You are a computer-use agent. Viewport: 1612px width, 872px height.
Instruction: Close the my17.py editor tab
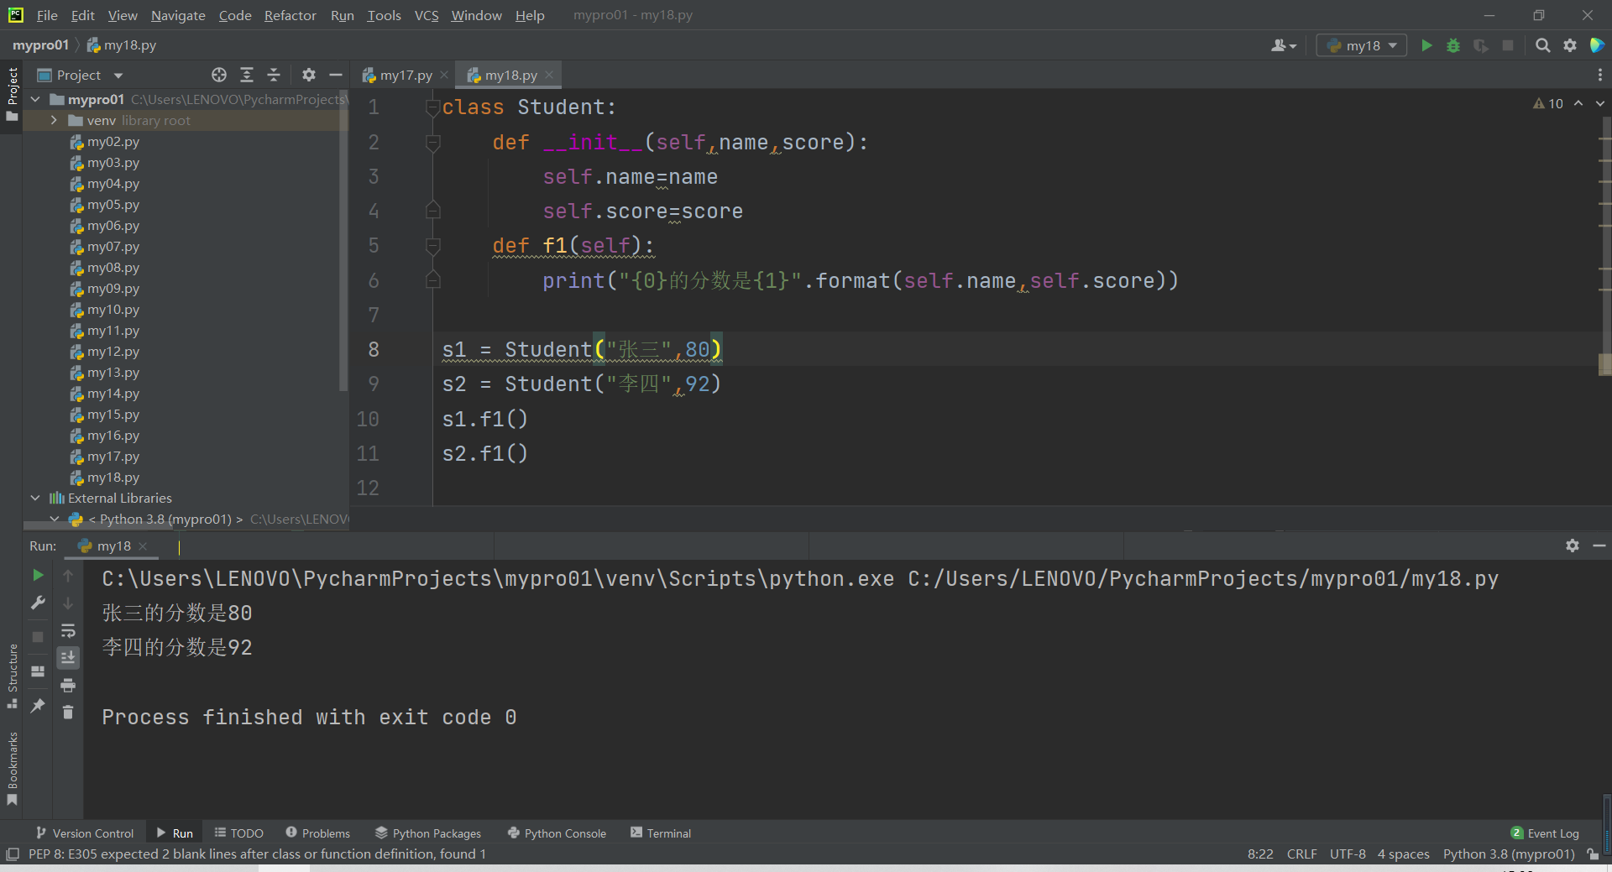pyautogui.click(x=444, y=75)
